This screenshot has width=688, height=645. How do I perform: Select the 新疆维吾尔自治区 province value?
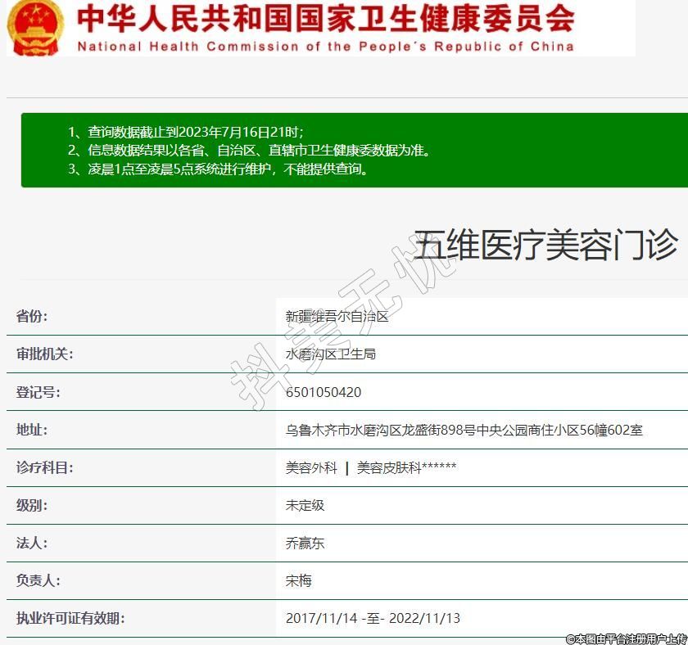337,317
